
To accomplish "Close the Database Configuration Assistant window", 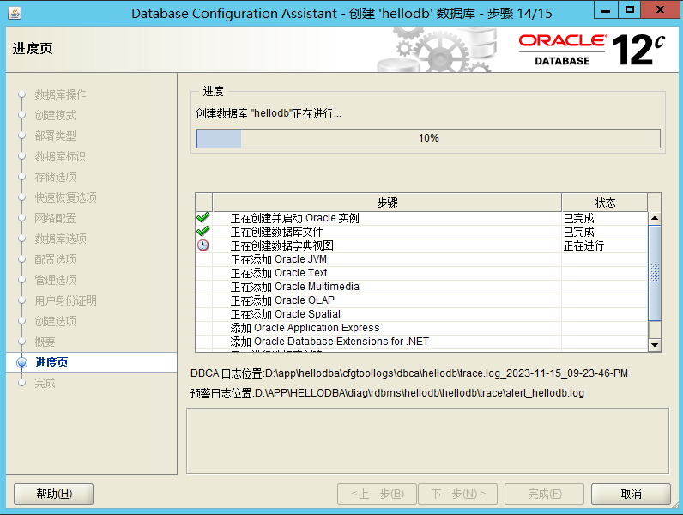I will pos(661,10).
